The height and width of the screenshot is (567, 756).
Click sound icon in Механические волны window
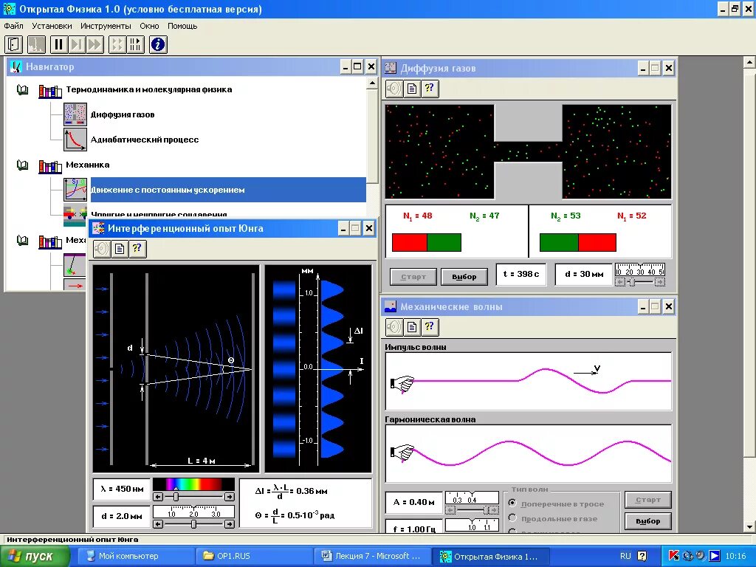[x=394, y=327]
